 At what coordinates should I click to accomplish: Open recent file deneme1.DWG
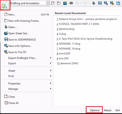click(x=67, y=63)
